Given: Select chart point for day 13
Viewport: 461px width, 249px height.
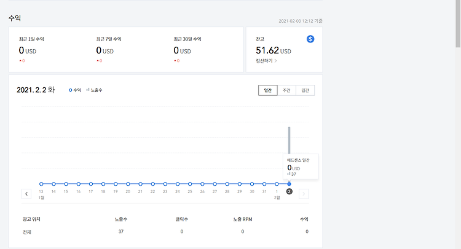Looking at the screenshot, I should click(x=41, y=184).
